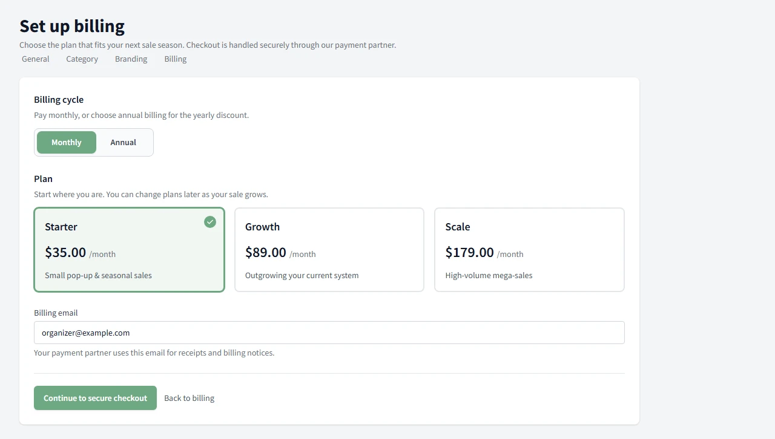This screenshot has width=775, height=439.
Task: Open the General tab
Action: tap(36, 59)
